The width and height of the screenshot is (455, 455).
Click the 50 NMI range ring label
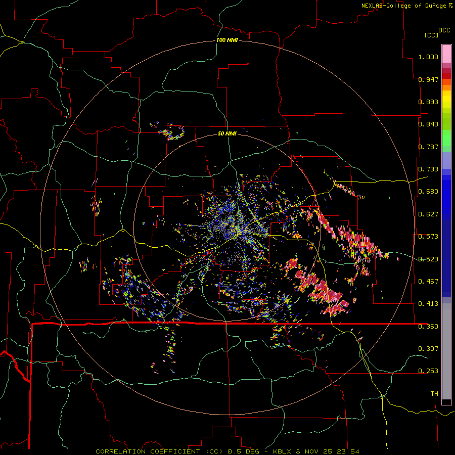227,133
